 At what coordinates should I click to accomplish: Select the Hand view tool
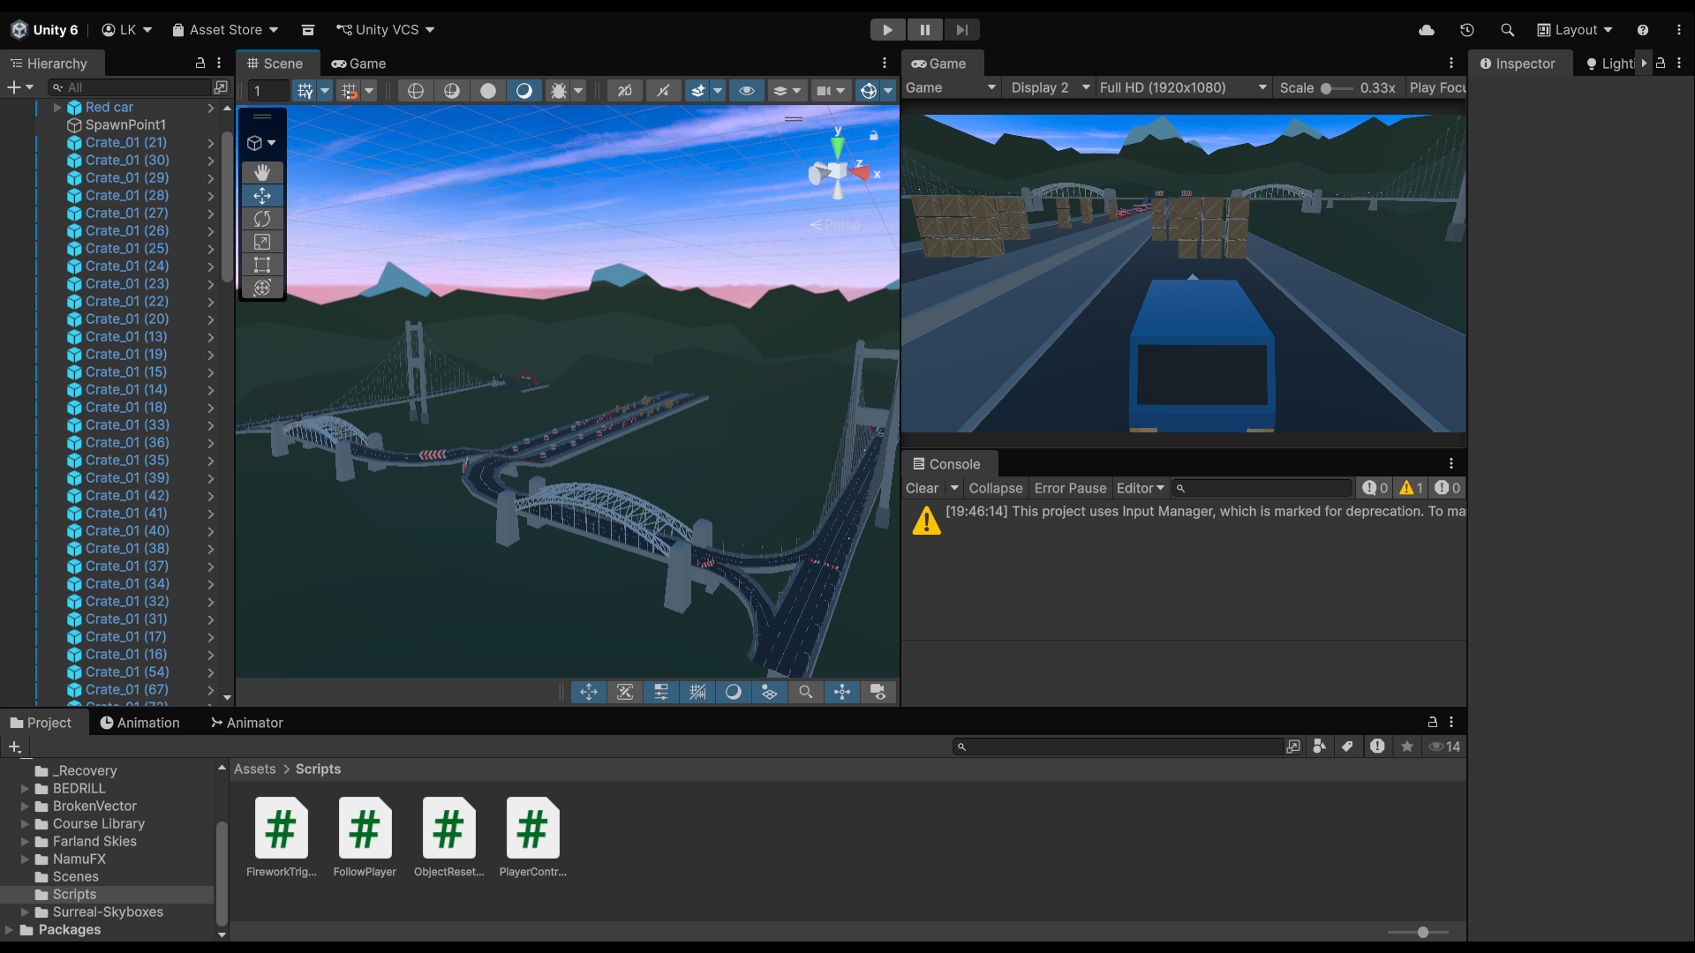coord(262,172)
